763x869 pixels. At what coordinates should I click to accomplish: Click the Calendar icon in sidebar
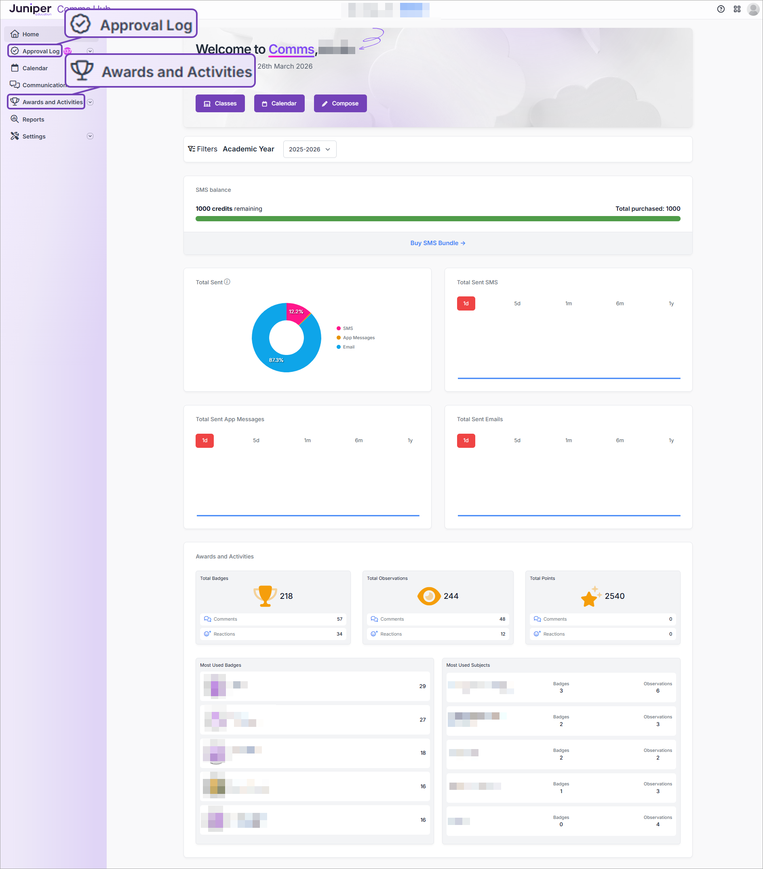(x=15, y=68)
